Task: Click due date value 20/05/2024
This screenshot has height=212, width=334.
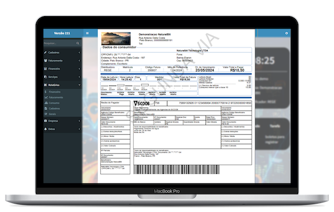Action: pos(205,70)
